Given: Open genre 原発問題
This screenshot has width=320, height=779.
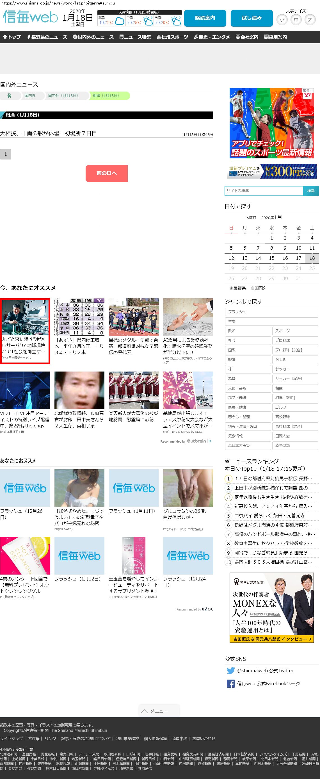Looking at the screenshot, I should (295, 445).
